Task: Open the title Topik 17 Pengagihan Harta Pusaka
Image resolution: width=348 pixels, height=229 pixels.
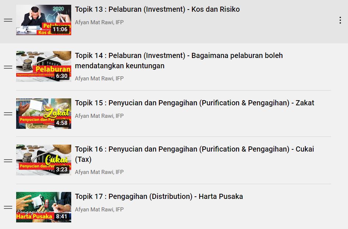Action: (159, 197)
